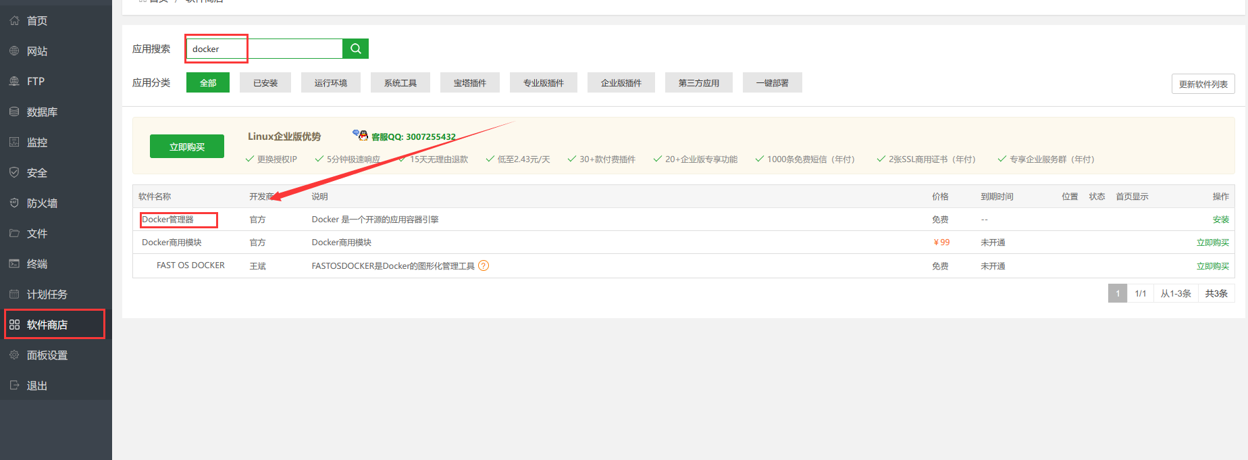Viewport: 1248px width, 460px height.
Task: Click the Linux企业版优势 heading
Action: [284, 136]
